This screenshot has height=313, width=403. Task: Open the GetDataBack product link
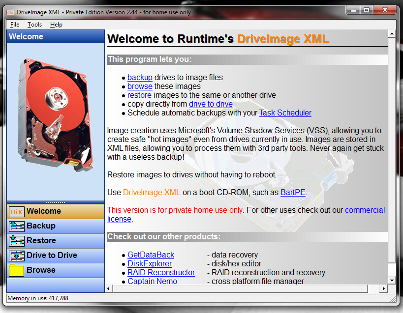click(x=151, y=255)
